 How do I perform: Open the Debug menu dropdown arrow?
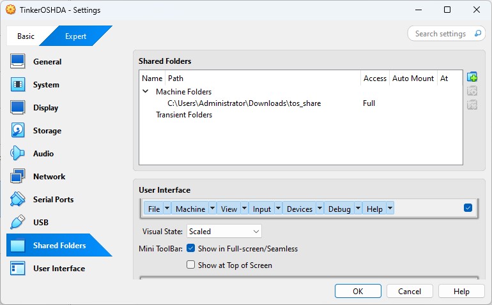[358, 208]
